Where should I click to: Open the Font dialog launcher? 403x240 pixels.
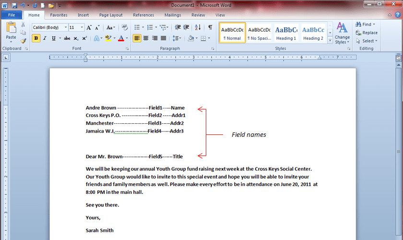pyautogui.click(x=127, y=48)
